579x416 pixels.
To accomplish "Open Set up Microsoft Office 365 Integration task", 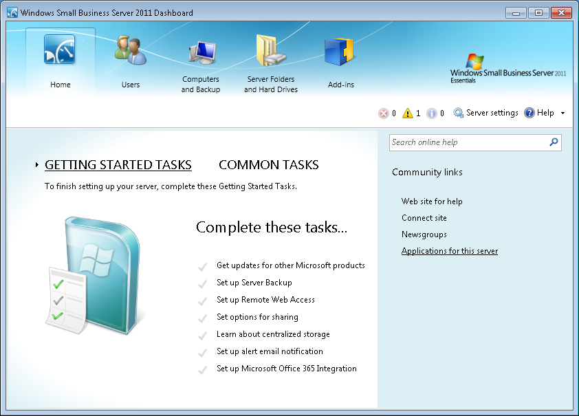I will (x=287, y=369).
